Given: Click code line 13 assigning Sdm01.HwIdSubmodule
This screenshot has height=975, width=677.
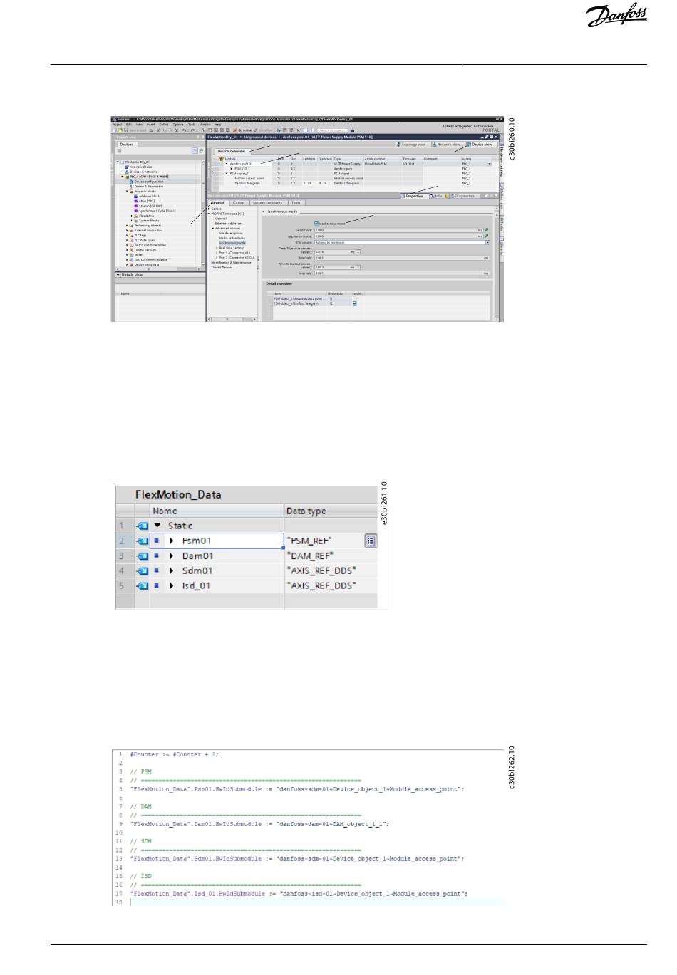Looking at the screenshot, I should [296, 859].
